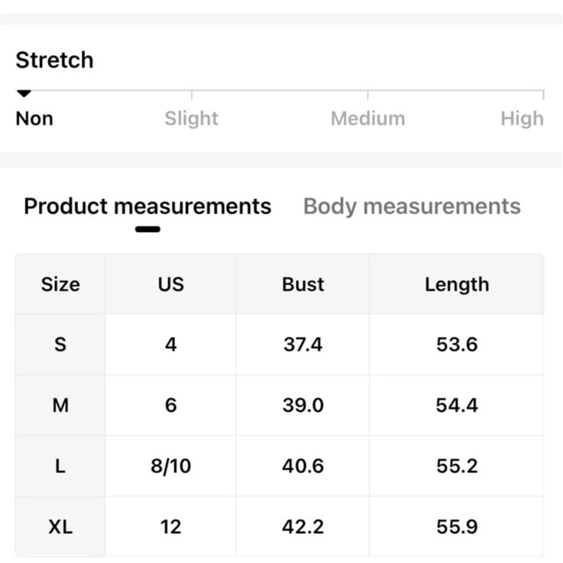This screenshot has width=563, height=563.
Task: Click the Non stretch label
Action: click(x=34, y=118)
